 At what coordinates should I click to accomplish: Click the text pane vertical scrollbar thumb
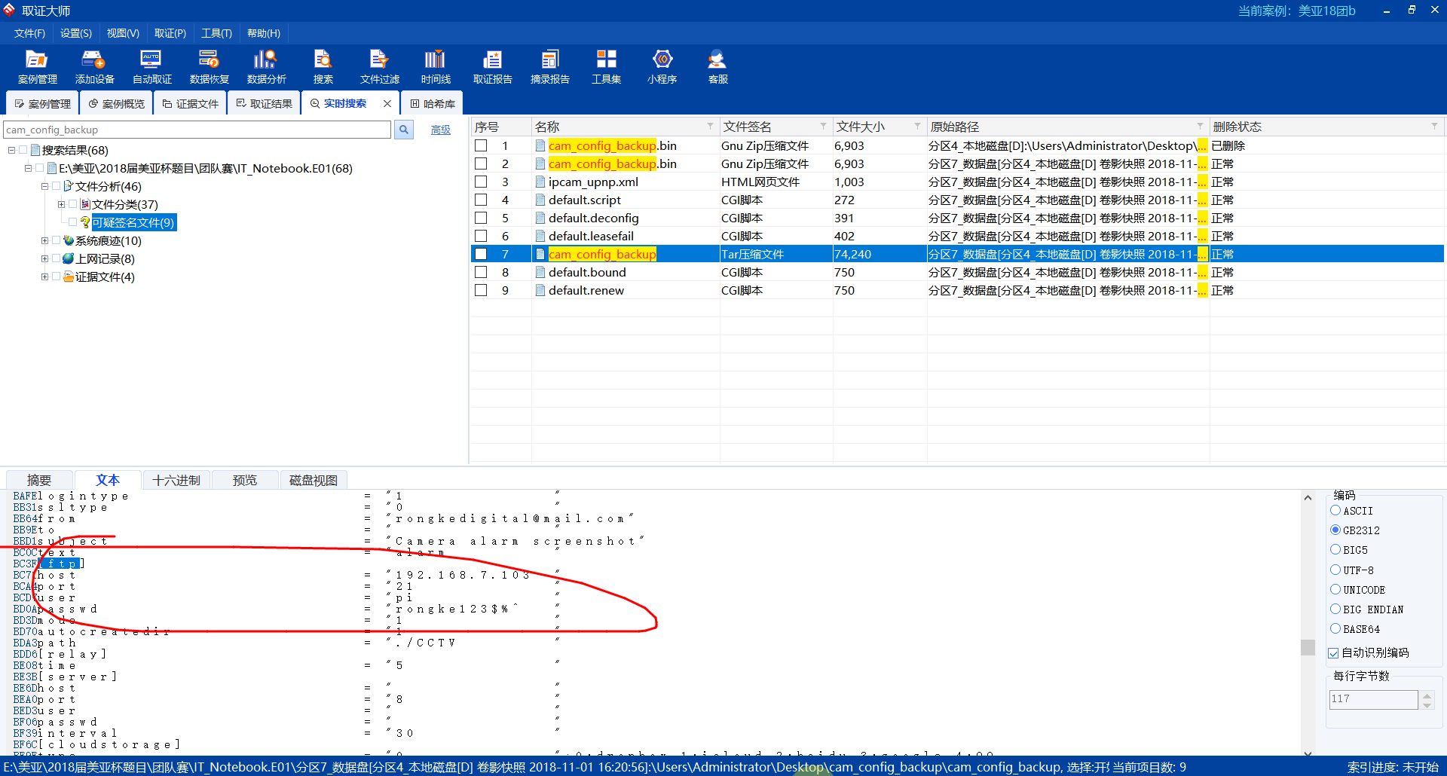click(x=1308, y=647)
